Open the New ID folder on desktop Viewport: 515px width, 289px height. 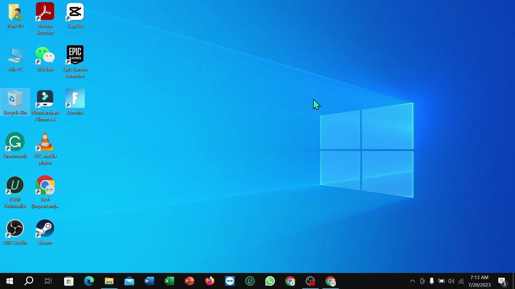[15, 16]
